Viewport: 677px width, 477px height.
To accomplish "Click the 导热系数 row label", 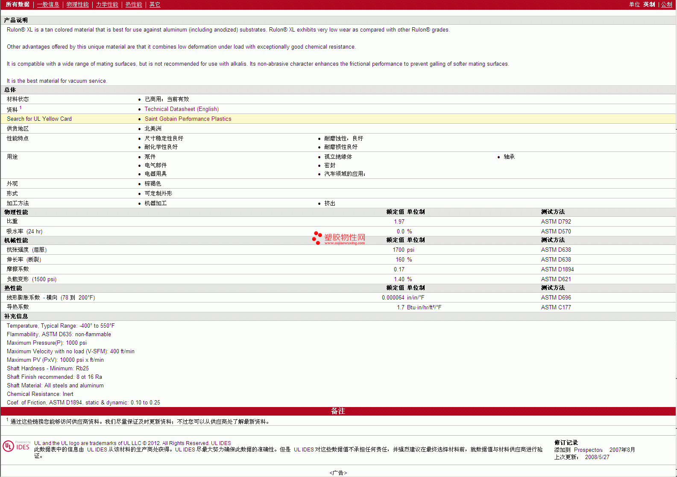I will point(18,307).
